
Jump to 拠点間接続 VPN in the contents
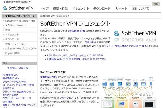click(x=11, y=78)
